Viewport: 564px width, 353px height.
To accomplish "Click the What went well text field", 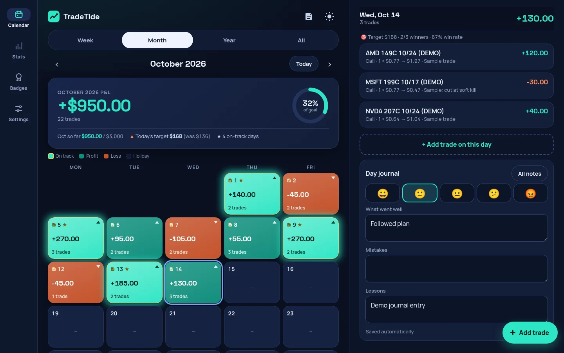I will [457, 228].
